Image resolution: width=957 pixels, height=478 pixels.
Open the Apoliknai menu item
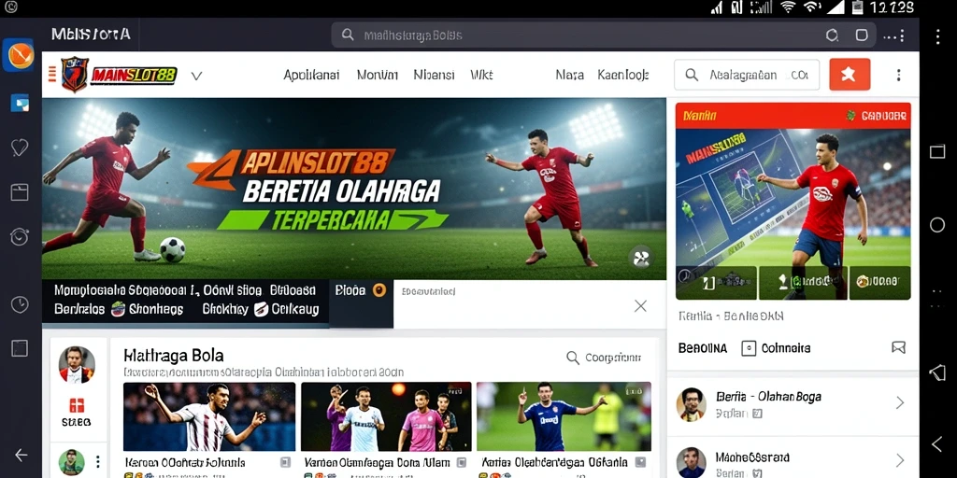[x=311, y=75]
